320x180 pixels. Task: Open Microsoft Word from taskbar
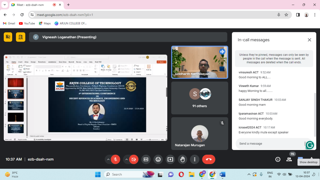click(x=222, y=174)
